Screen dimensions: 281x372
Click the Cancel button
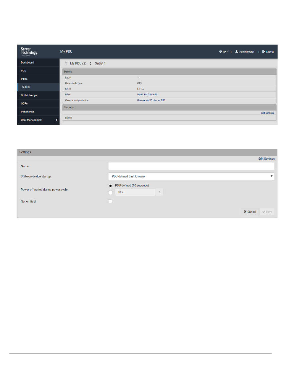(x=250, y=212)
